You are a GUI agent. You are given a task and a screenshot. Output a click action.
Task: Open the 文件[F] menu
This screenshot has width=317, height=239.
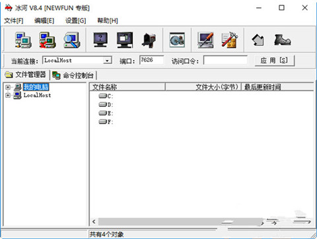pos(14,20)
